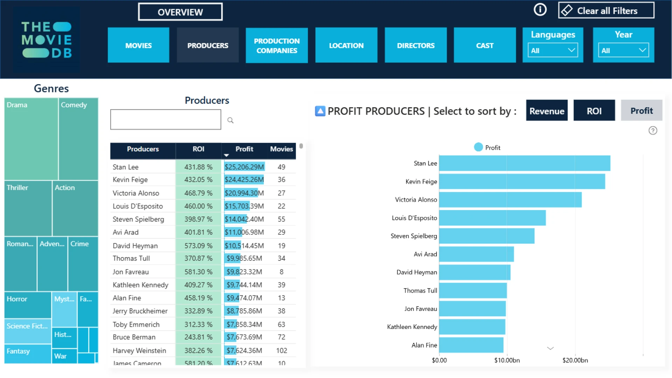Sort table by ROI column header
Screen dimensions: 672x378
click(x=198, y=151)
